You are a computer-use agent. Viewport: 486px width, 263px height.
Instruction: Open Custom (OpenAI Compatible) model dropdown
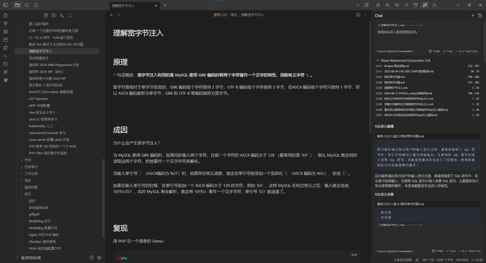[x=395, y=51]
